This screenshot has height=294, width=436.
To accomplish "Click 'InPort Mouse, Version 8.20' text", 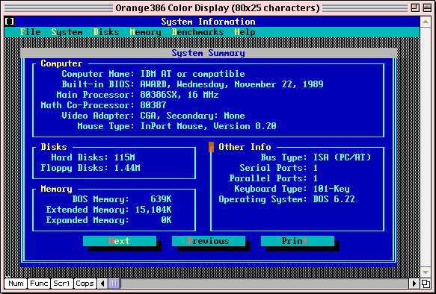I will [208, 126].
